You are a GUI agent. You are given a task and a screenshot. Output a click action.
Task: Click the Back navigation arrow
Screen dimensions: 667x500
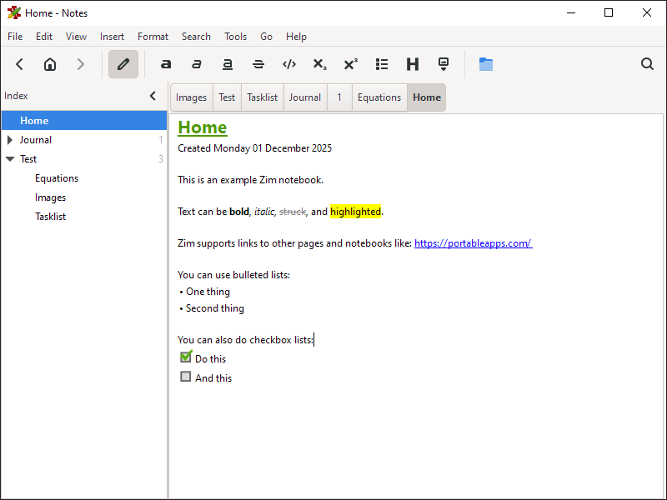tap(20, 64)
